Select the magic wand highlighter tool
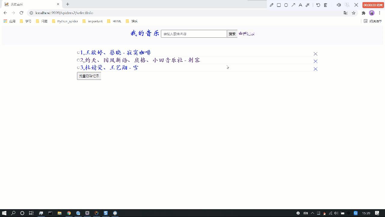 [x=307, y=5]
